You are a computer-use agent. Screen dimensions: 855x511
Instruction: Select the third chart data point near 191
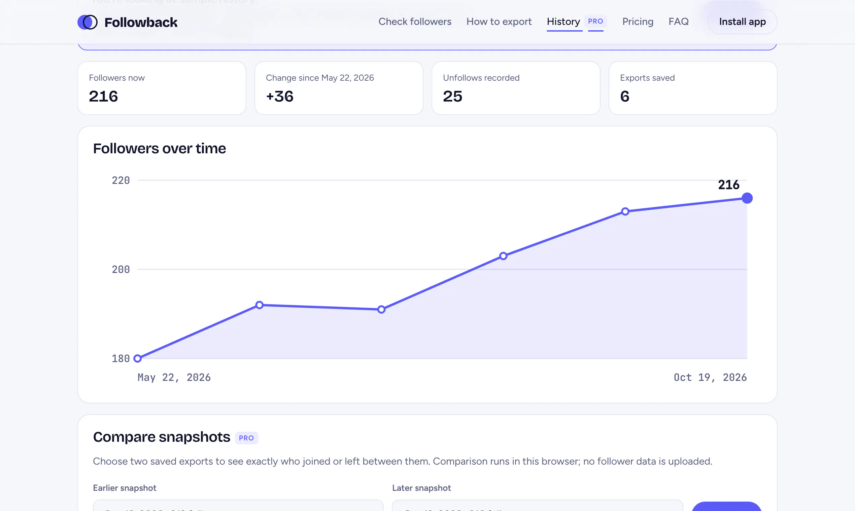click(x=381, y=309)
